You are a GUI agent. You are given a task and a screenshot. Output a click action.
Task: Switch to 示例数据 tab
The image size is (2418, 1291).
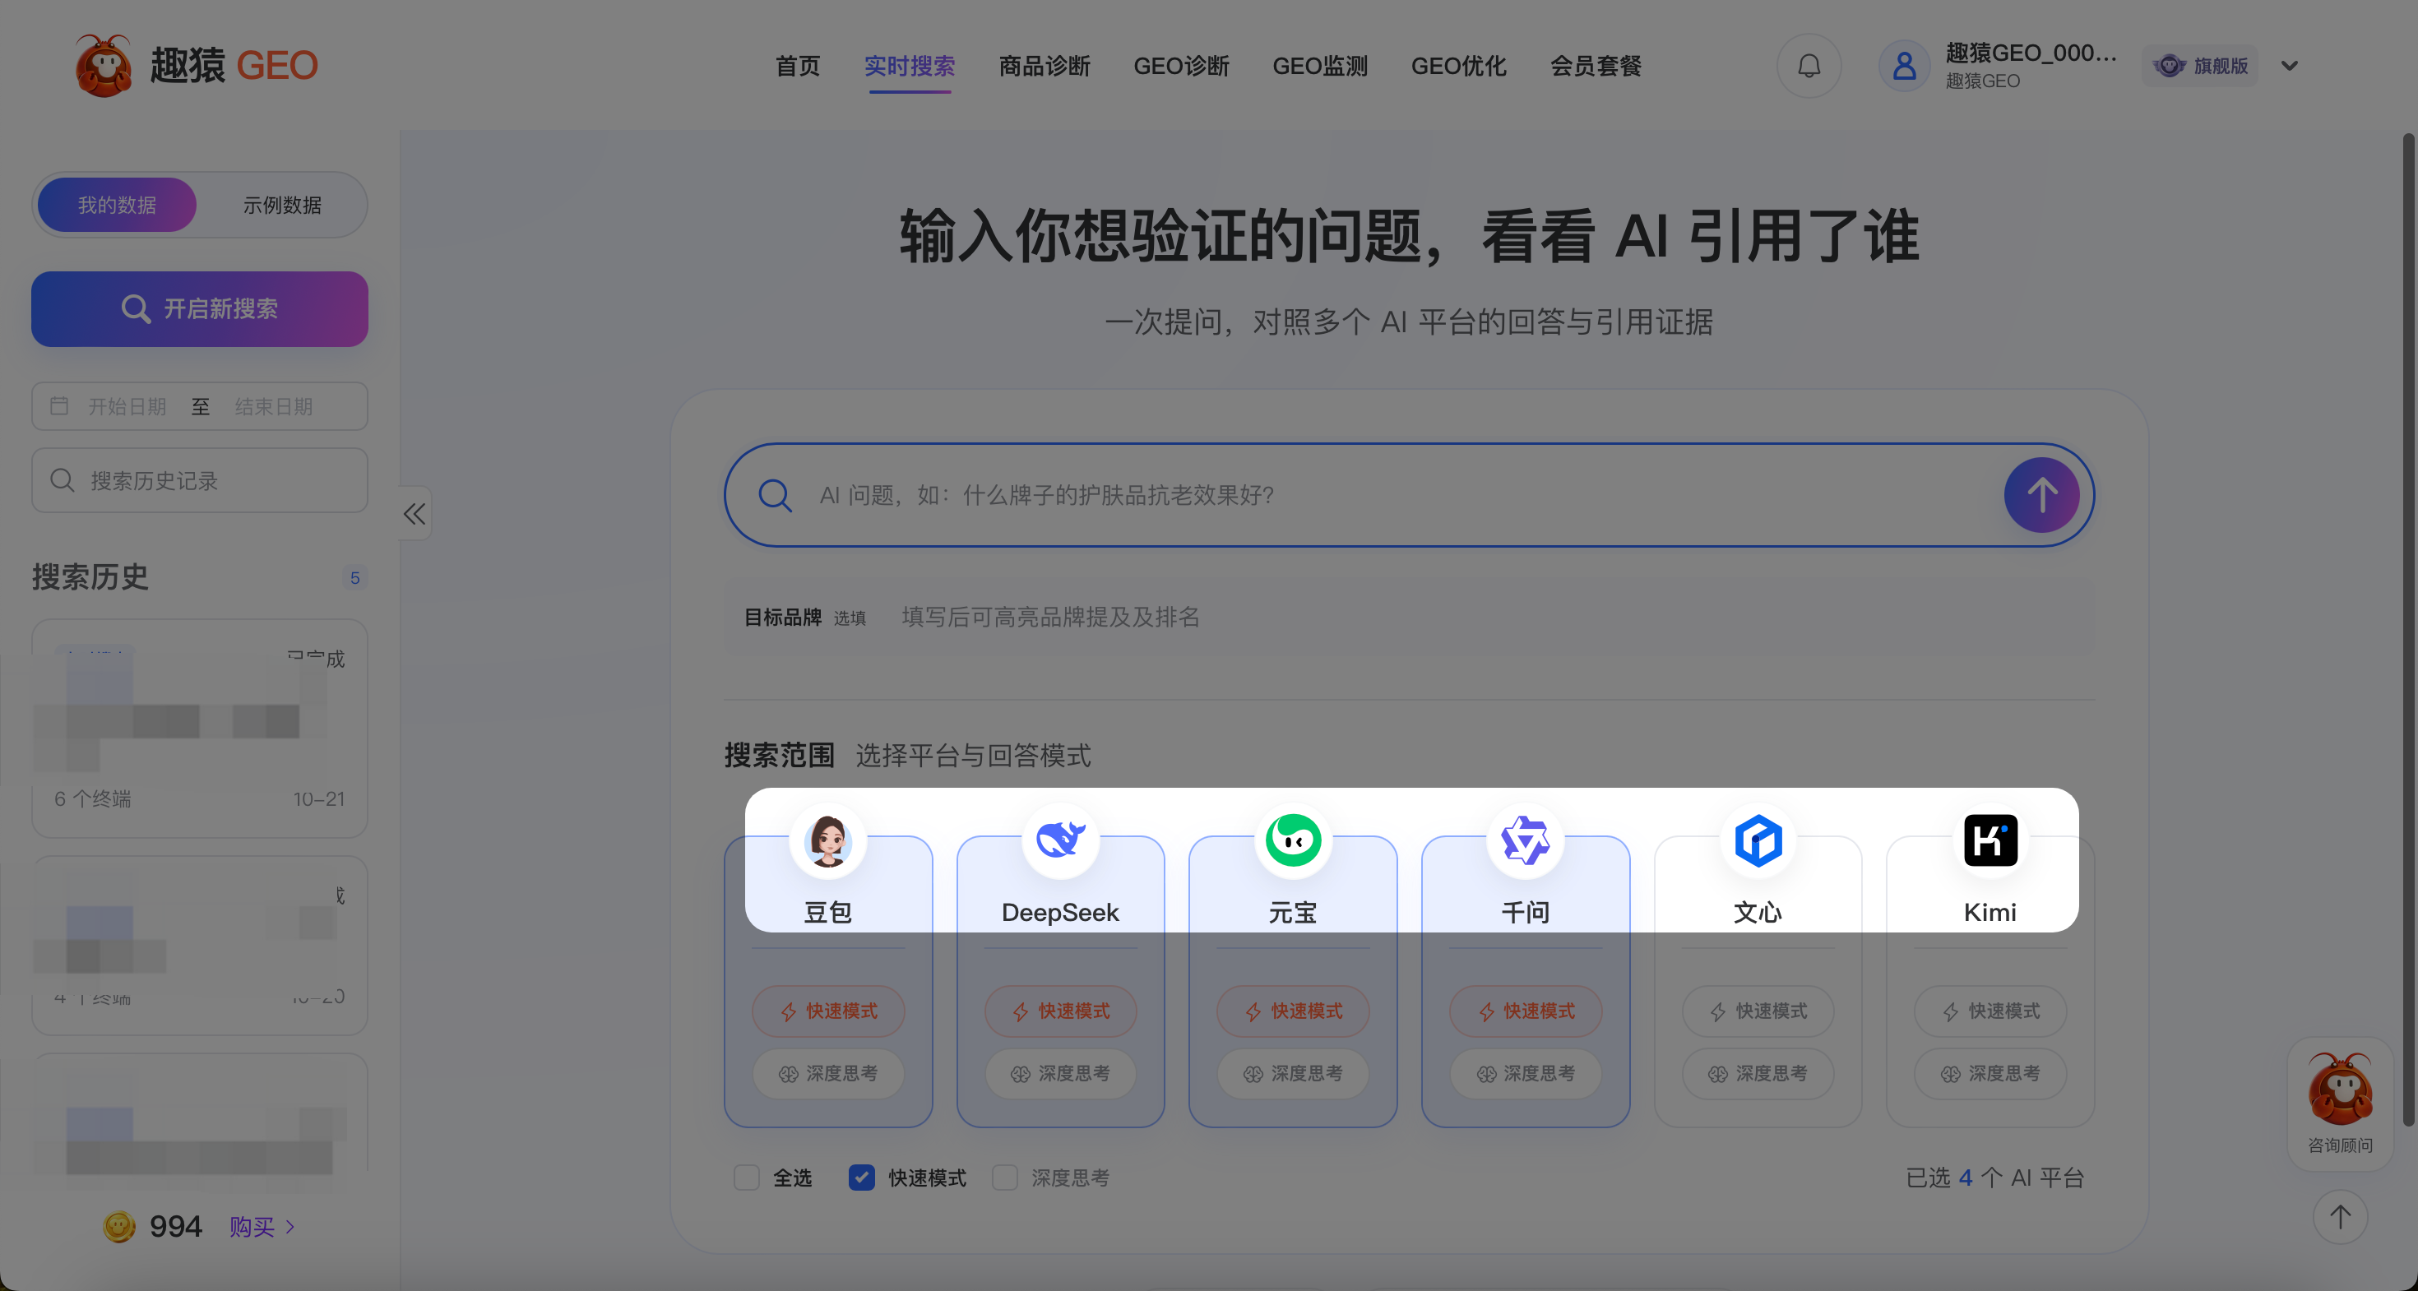283,205
